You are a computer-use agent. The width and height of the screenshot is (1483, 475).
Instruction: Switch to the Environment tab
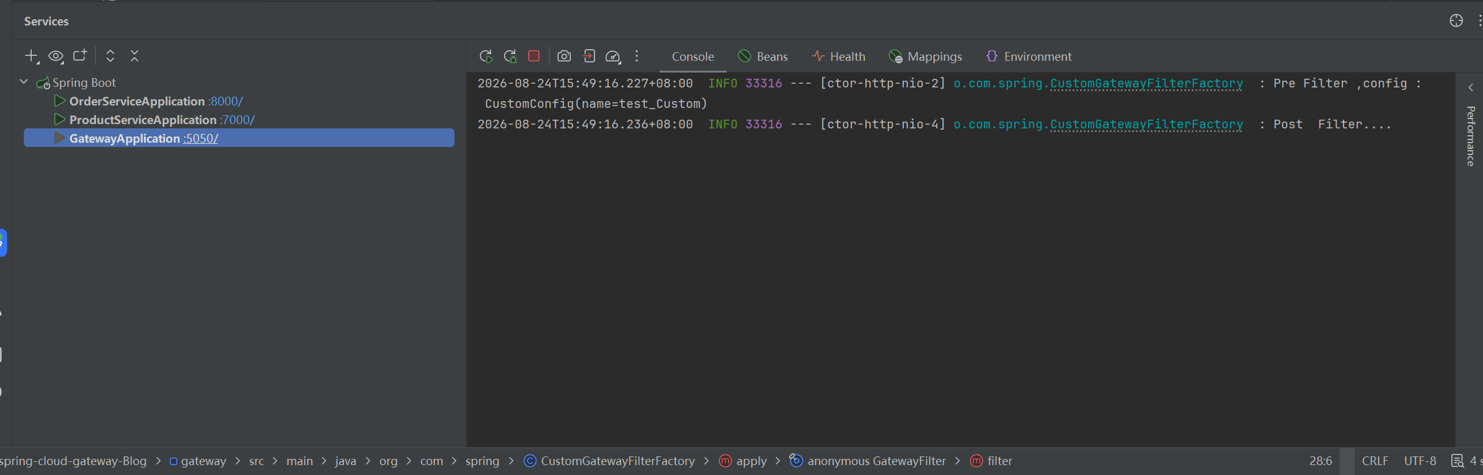pyautogui.click(x=1029, y=56)
